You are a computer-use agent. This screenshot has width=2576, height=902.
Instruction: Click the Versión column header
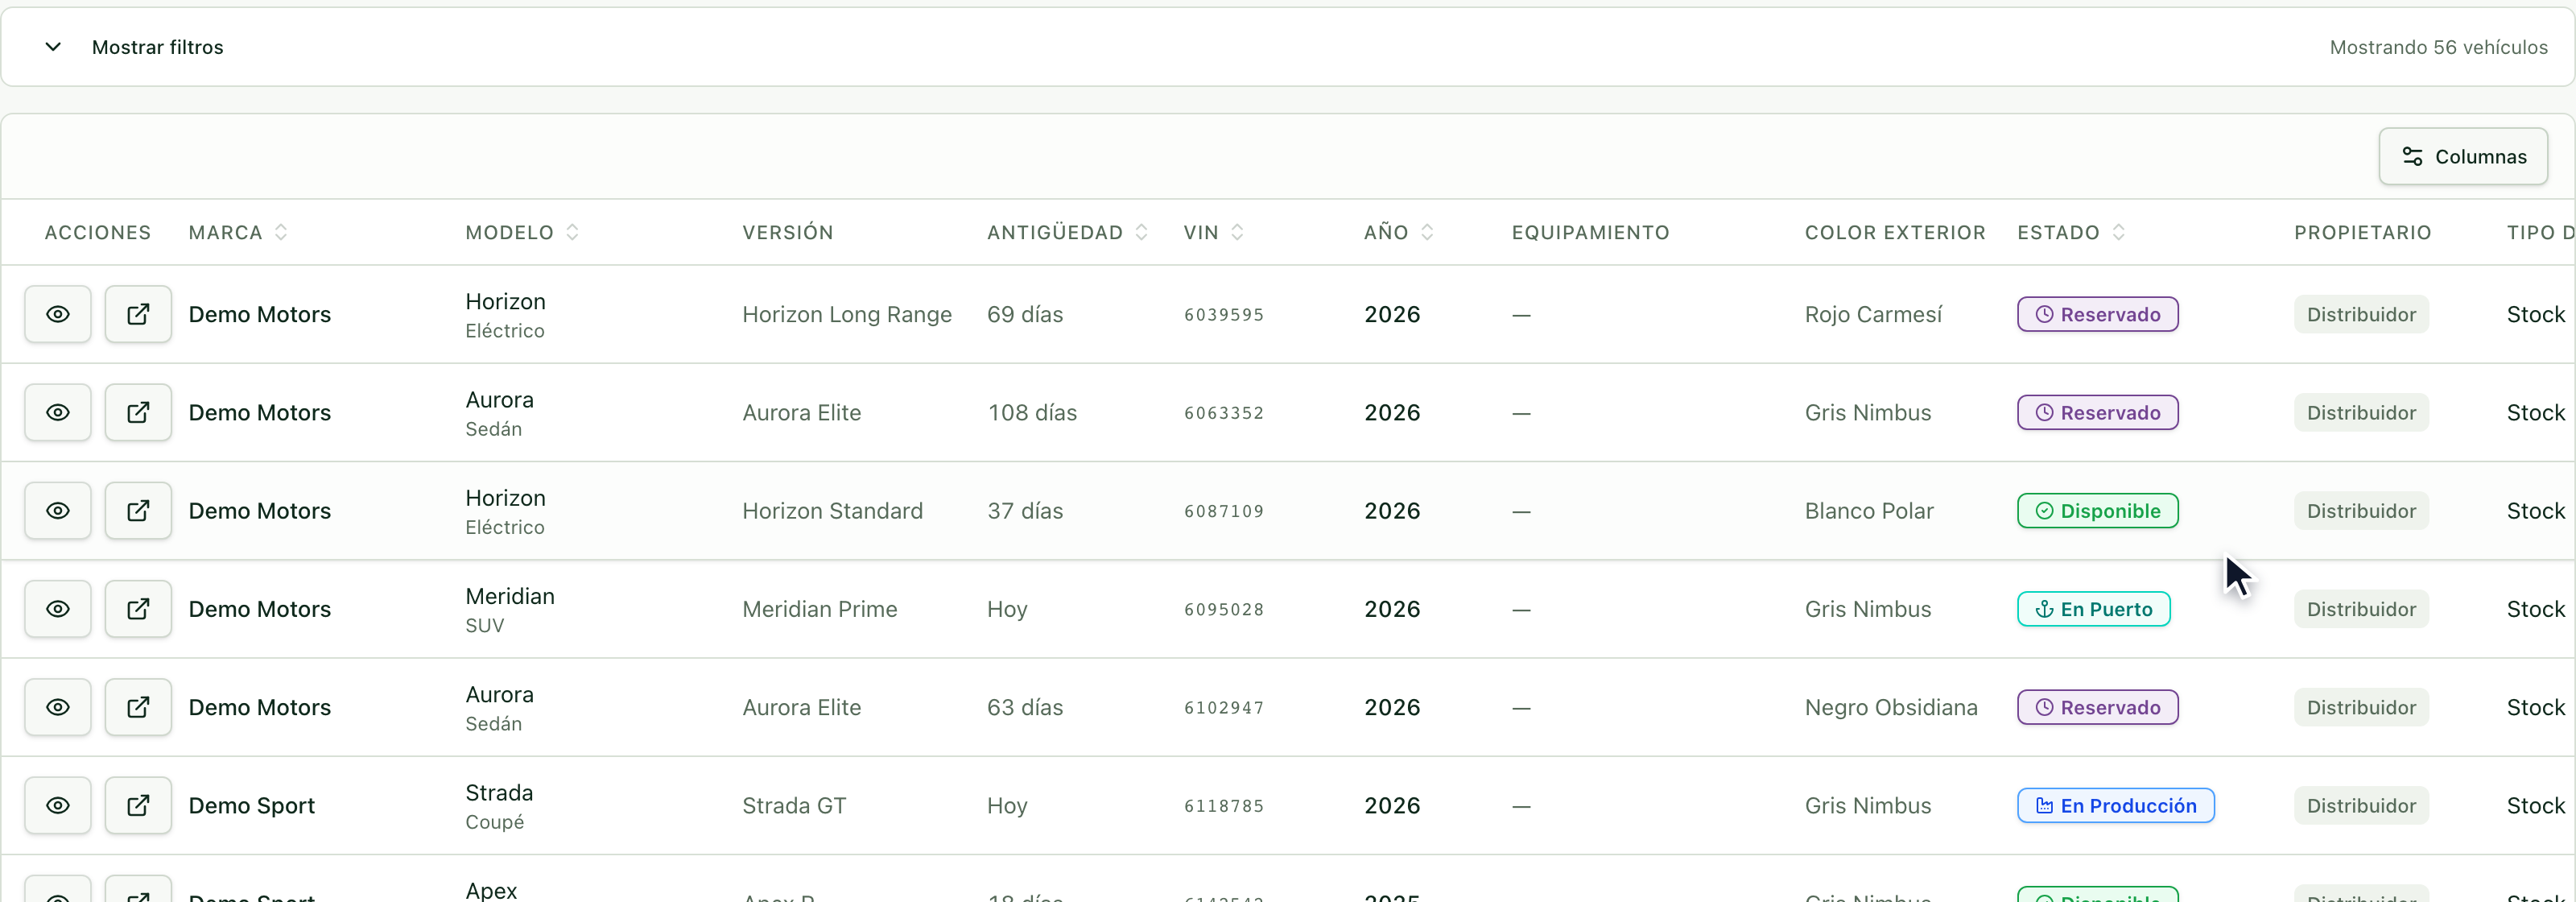tap(787, 232)
